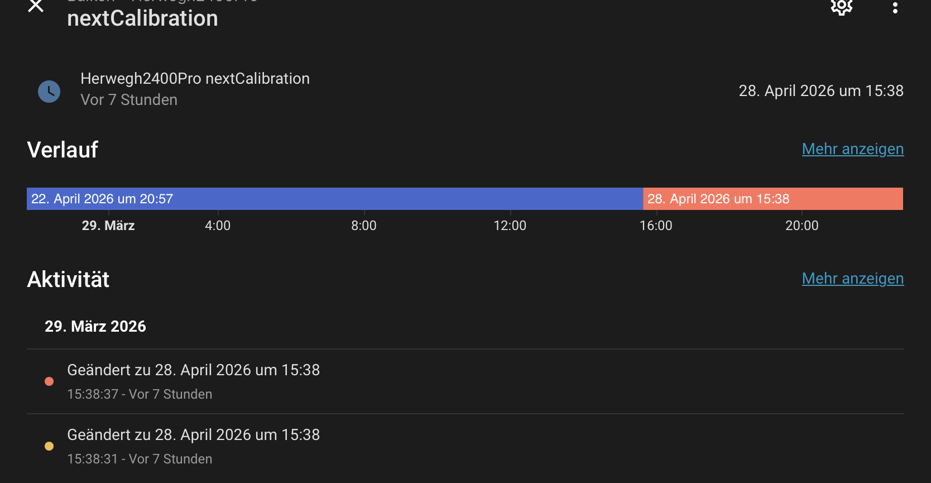
Task: Close the nextCalibration dialog
Action: 36,6
